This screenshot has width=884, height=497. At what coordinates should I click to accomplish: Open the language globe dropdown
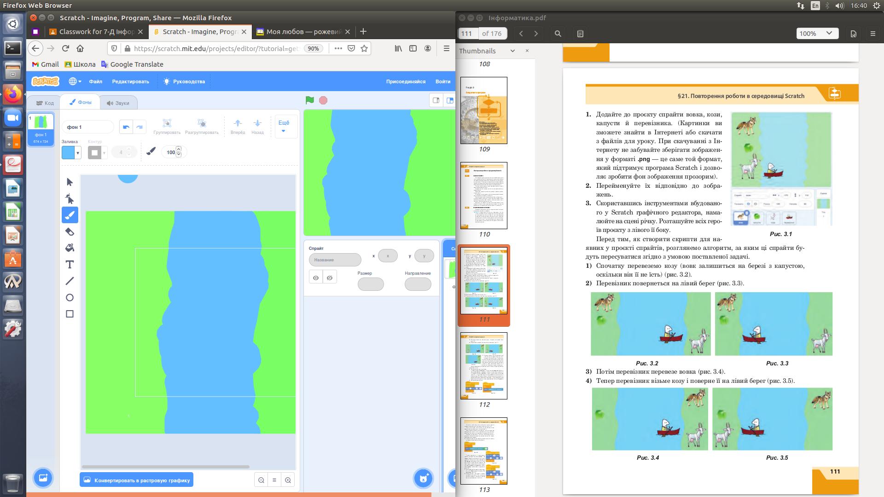tap(75, 81)
